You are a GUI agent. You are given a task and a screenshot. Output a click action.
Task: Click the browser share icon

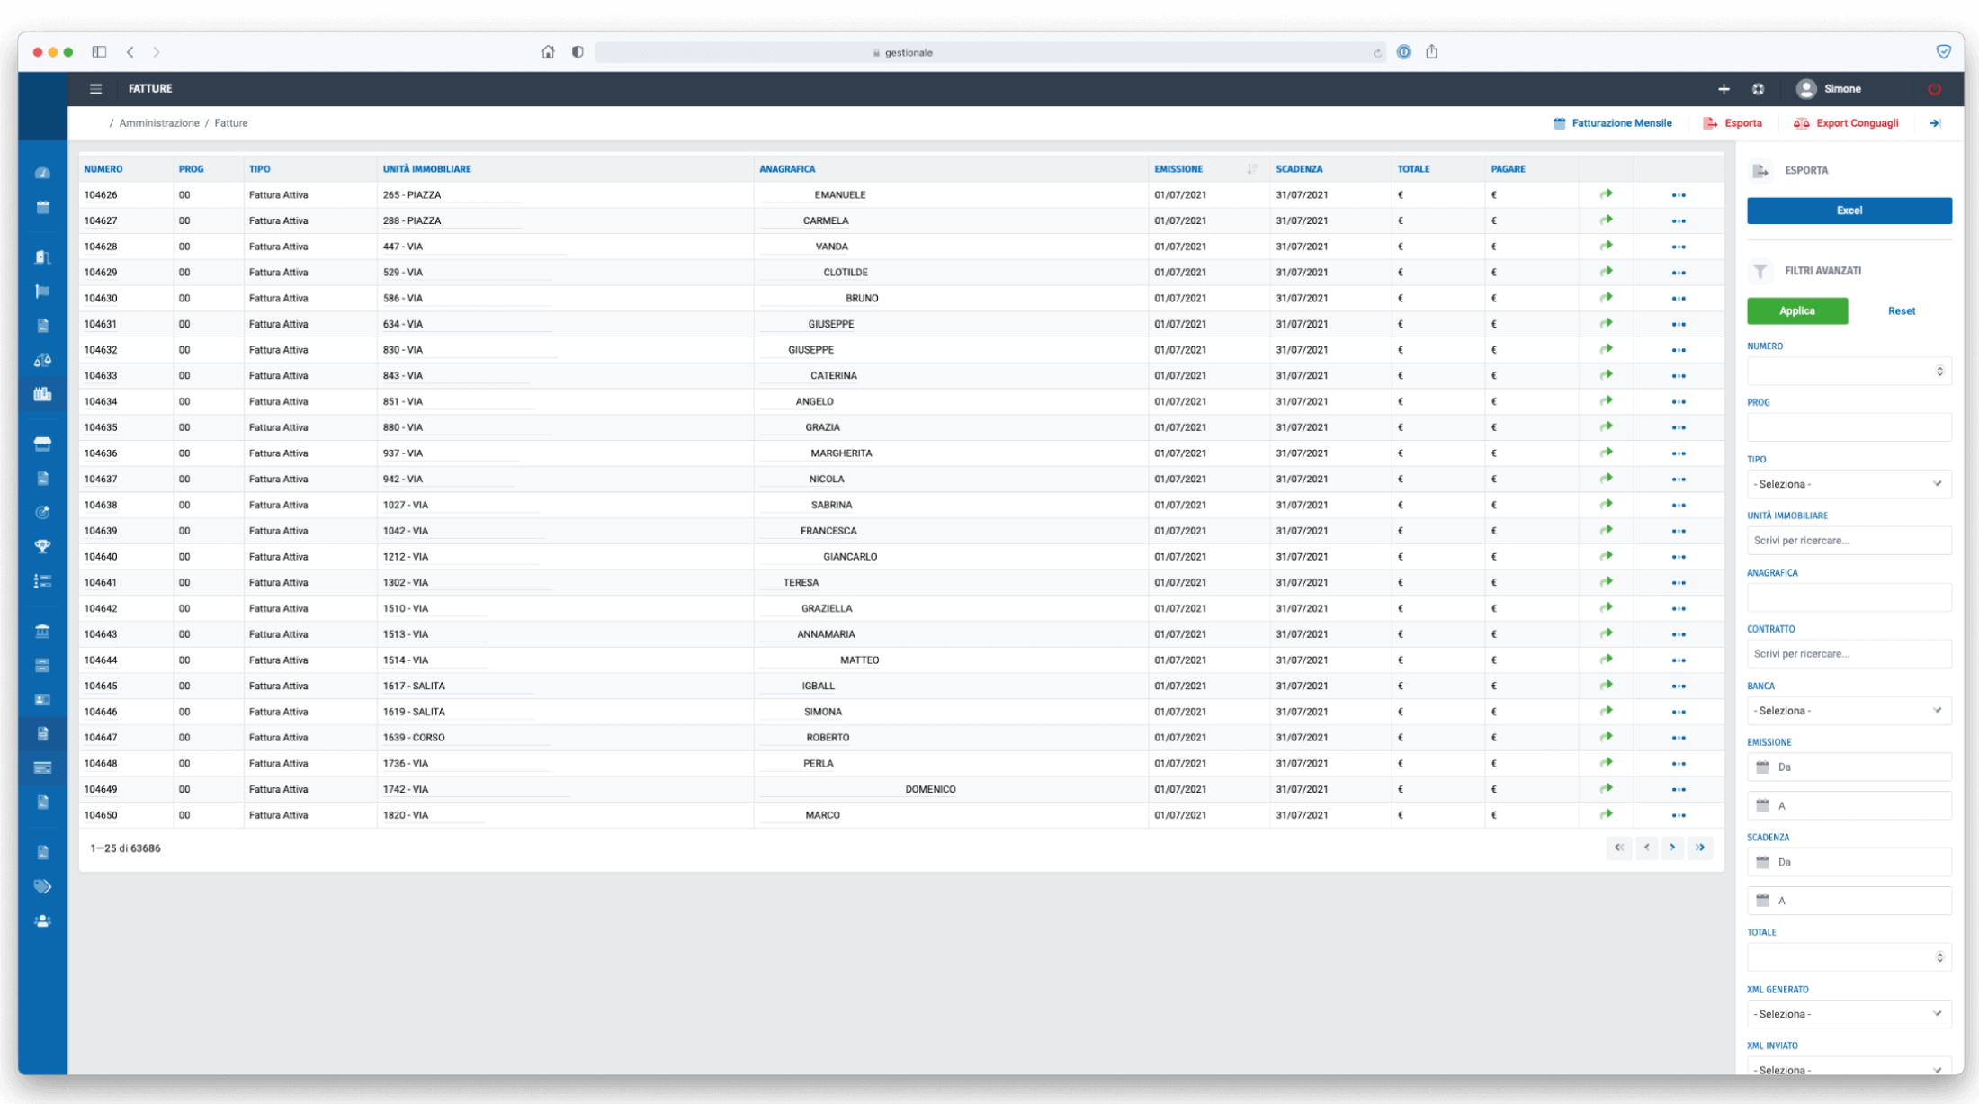tap(1431, 52)
